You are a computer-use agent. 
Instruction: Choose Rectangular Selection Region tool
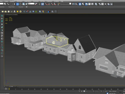[x=11, y=4]
